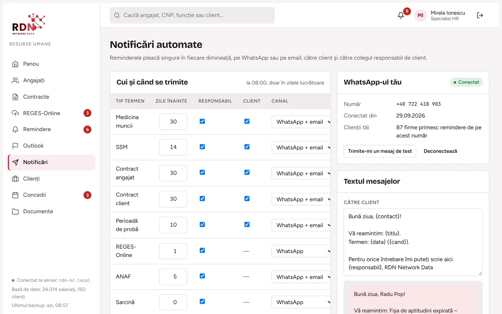This screenshot has width=502, height=314.
Task: Click the Clienți briefcase icon
Action: tap(15, 179)
